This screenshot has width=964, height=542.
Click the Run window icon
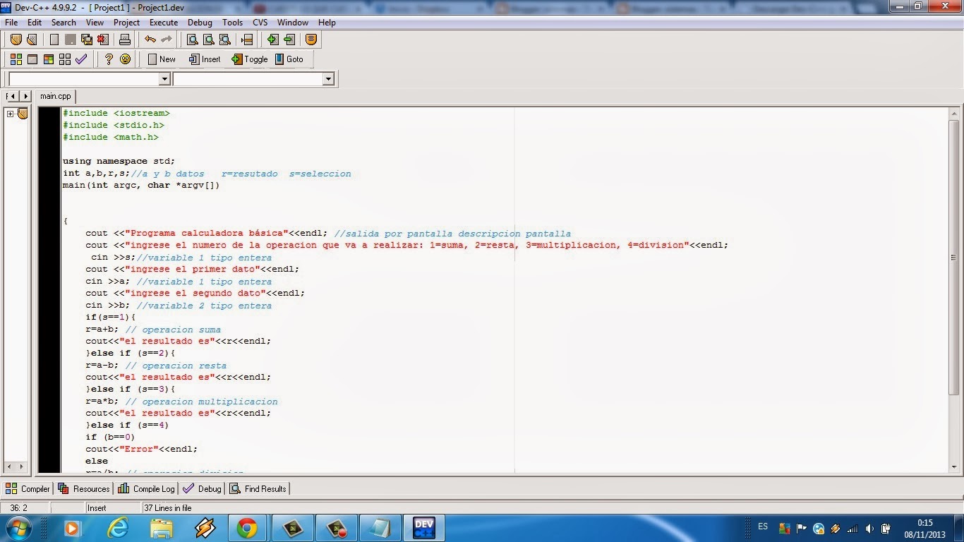pos(32,59)
